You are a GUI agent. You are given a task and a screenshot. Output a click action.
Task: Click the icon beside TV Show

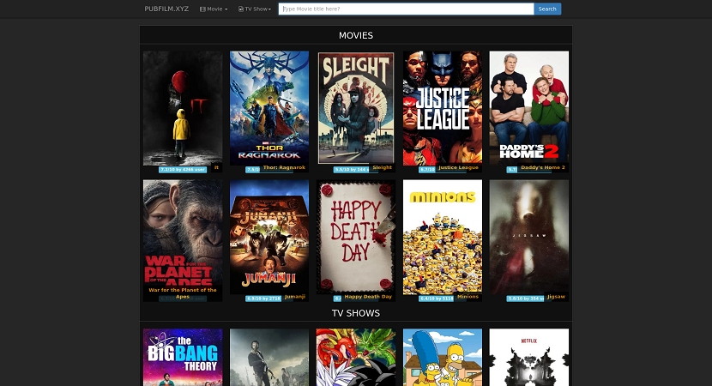[241, 9]
